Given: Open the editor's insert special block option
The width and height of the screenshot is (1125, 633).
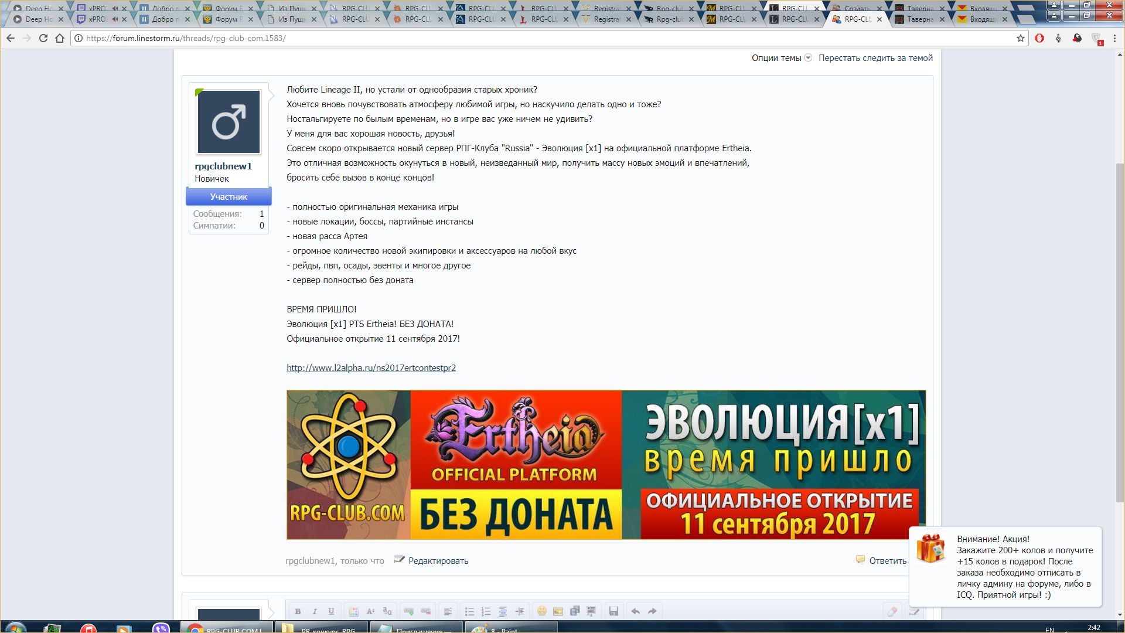Looking at the screenshot, I should pos(591,611).
